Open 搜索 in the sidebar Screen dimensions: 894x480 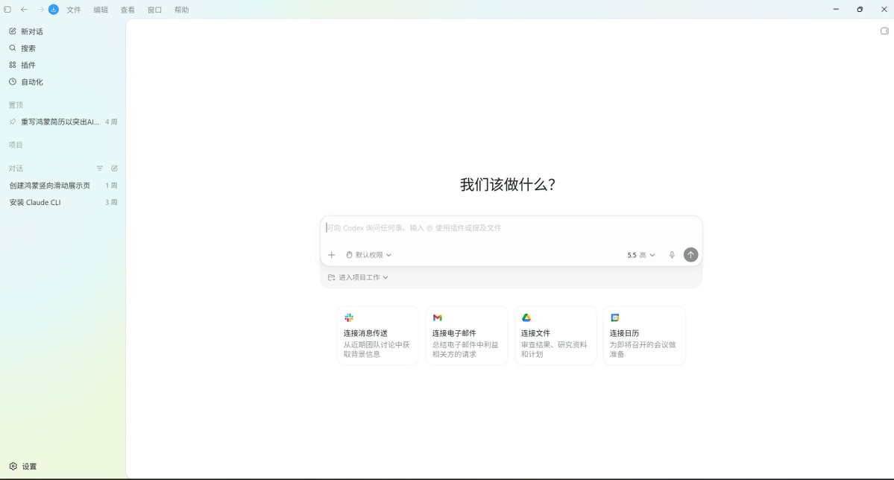(63, 48)
